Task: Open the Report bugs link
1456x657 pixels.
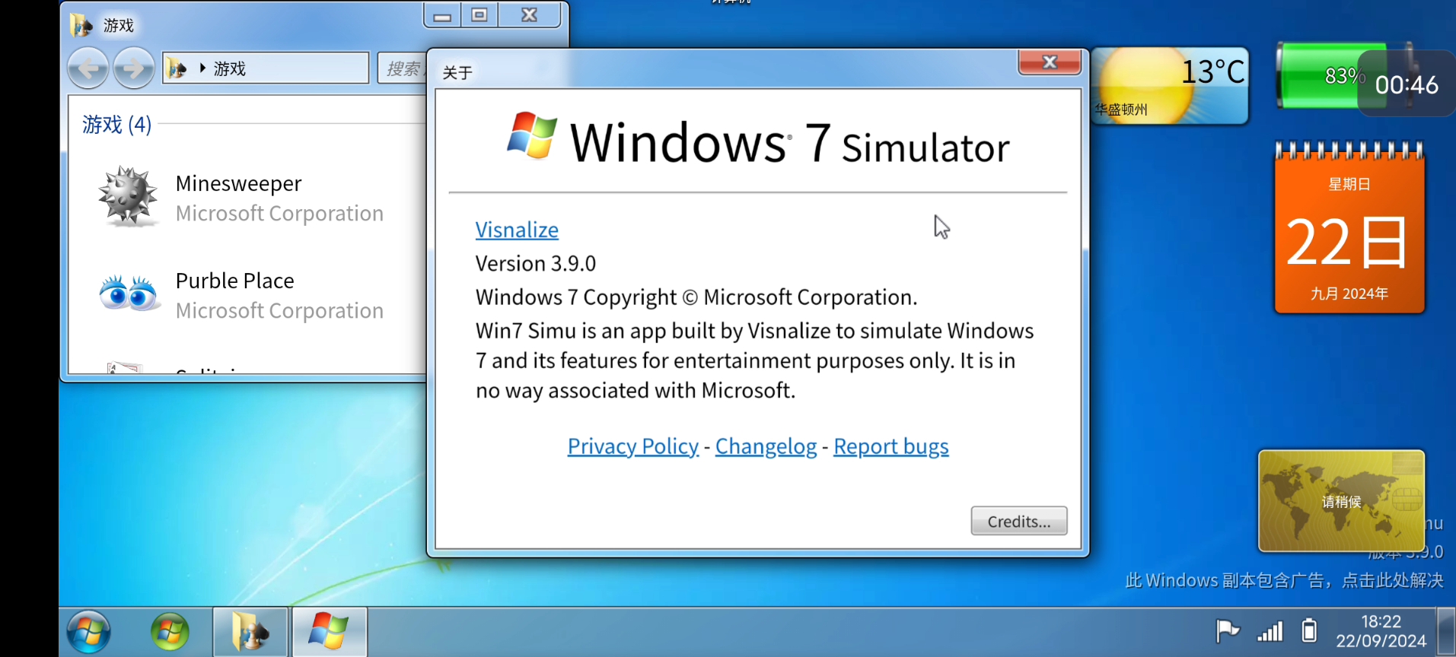Action: (891, 446)
